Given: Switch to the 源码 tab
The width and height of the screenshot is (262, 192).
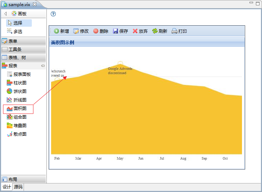Looking at the screenshot, I should [18, 187].
